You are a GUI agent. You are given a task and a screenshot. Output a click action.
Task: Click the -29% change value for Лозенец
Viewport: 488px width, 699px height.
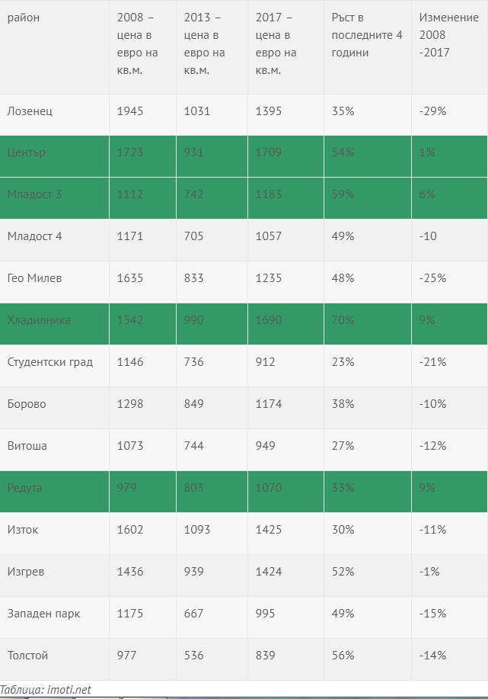(432, 111)
